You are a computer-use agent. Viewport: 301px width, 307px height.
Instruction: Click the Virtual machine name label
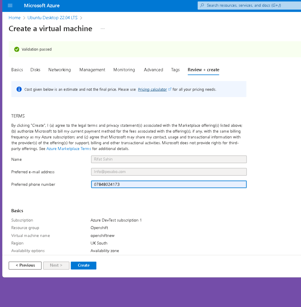31,236
